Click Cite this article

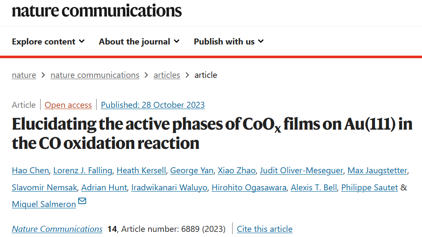[x=265, y=229]
